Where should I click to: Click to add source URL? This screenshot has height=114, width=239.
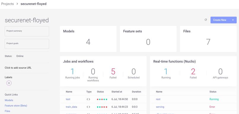pyautogui.click(x=18, y=68)
